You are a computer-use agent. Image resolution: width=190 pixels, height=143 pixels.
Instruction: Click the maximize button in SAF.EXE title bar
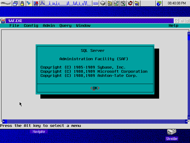tap(187, 21)
